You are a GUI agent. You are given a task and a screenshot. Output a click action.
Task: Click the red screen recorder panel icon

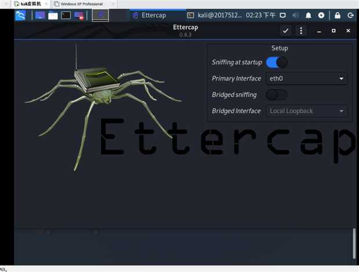click(x=79, y=16)
